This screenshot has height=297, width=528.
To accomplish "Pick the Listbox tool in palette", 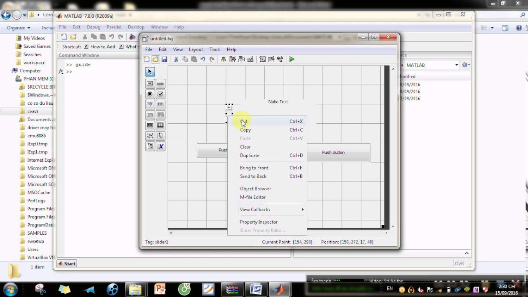I will pos(160,115).
